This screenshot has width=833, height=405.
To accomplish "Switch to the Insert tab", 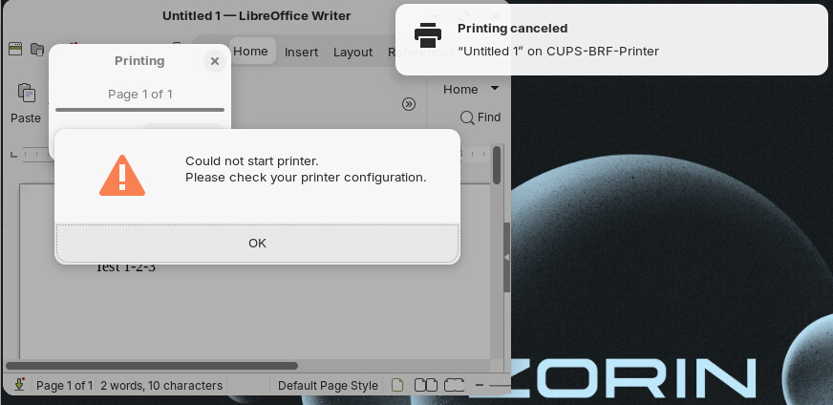I will pos(301,52).
